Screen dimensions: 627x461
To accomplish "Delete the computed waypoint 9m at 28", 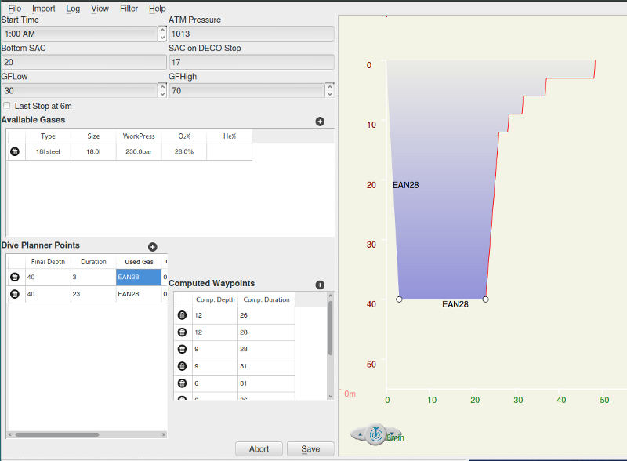I will click(182, 349).
